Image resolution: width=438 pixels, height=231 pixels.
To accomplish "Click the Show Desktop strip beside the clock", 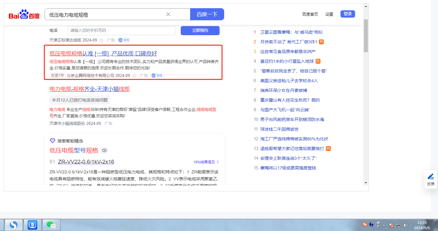I will (x=436, y=225).
